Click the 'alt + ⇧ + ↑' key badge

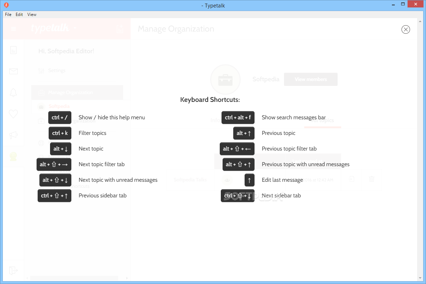click(239, 164)
